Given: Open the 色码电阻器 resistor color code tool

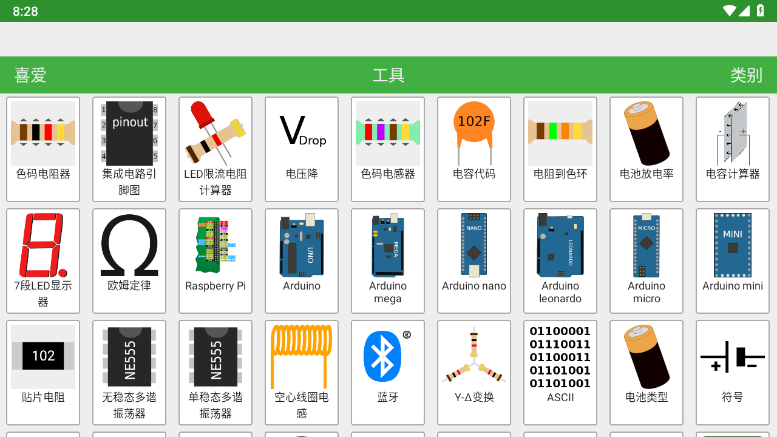Looking at the screenshot, I should coord(43,149).
